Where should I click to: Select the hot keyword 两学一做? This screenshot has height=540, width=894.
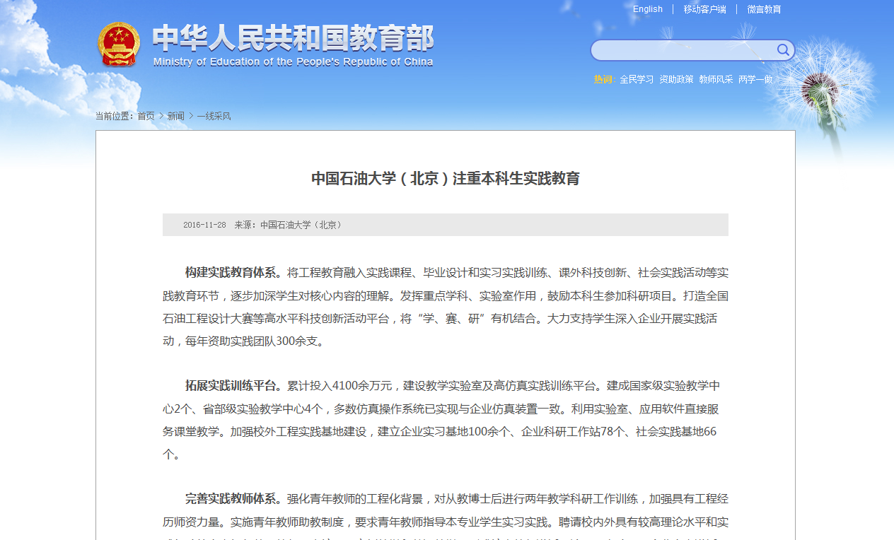pyautogui.click(x=756, y=79)
